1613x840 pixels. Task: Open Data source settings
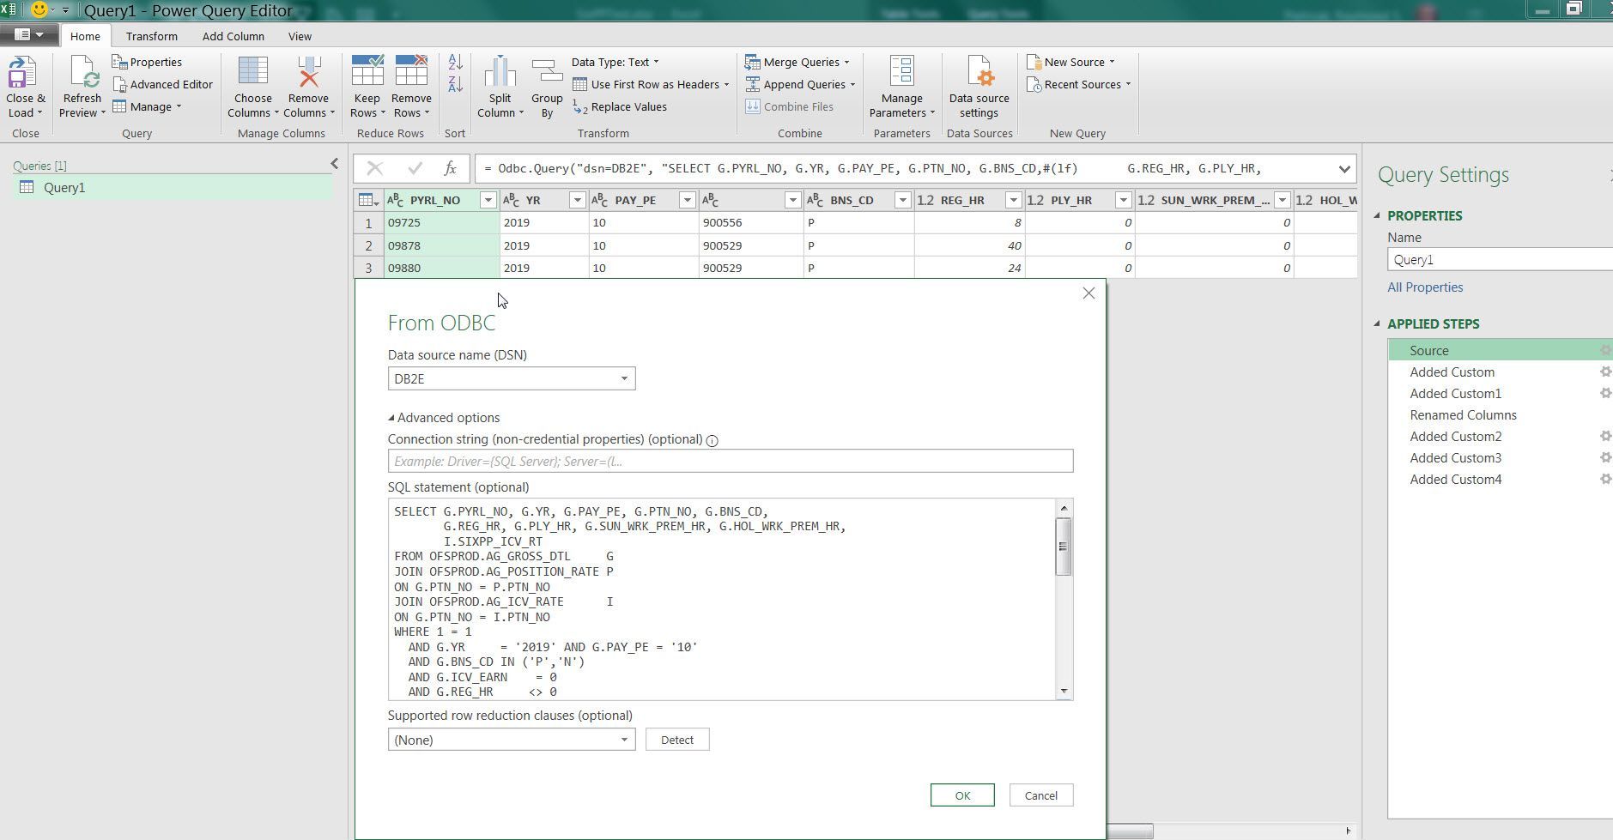978,86
